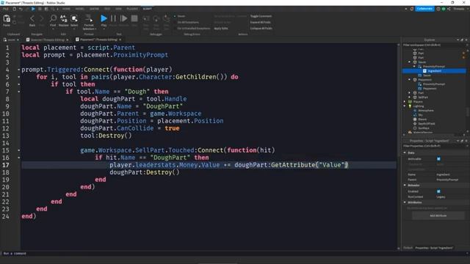Switch to the VIEW ribbon tab

[x=118, y=9]
